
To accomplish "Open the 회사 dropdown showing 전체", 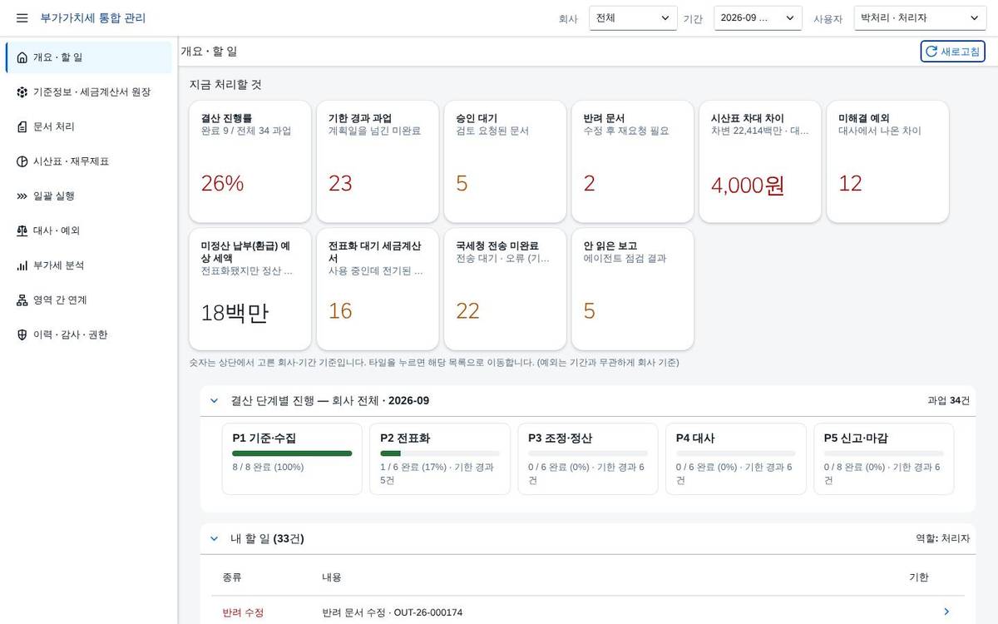I will [633, 17].
